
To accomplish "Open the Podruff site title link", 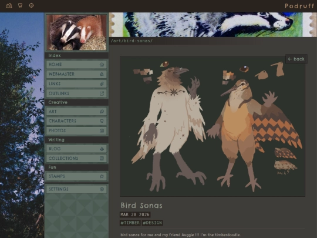I will [x=299, y=6].
